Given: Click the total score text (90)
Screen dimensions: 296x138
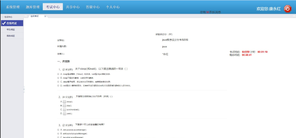Looking at the screenshot, I should tap(170, 34).
